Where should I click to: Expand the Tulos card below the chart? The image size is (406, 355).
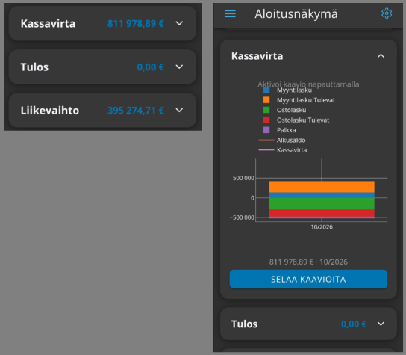click(381, 324)
